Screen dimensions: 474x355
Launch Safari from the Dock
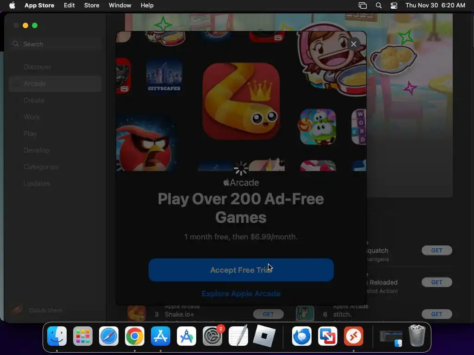(x=109, y=336)
